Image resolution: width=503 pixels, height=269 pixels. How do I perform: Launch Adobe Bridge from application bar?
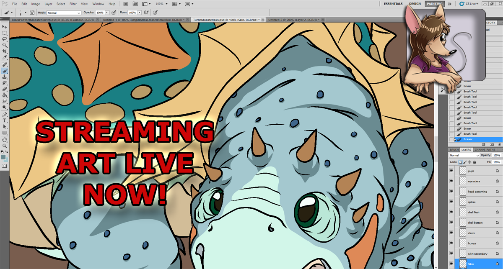125,4
